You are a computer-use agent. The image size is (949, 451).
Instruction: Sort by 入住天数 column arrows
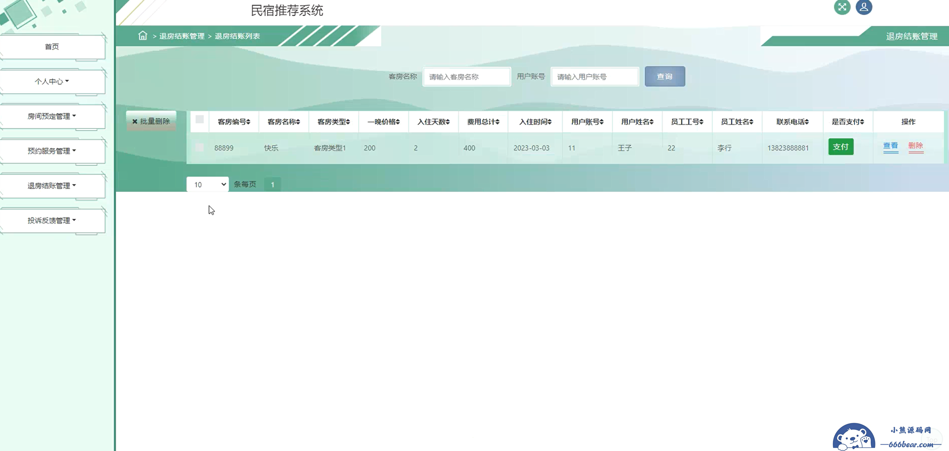pos(448,122)
